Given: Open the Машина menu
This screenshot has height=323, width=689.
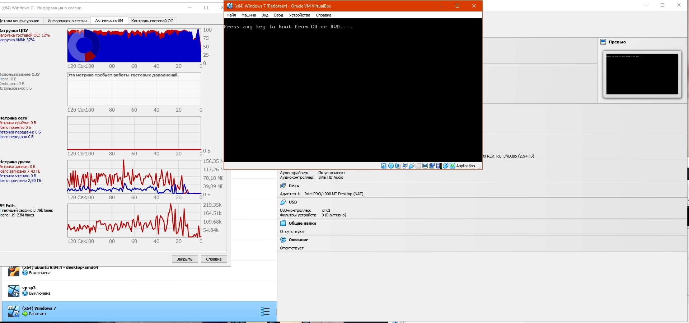Looking at the screenshot, I should 249,15.
